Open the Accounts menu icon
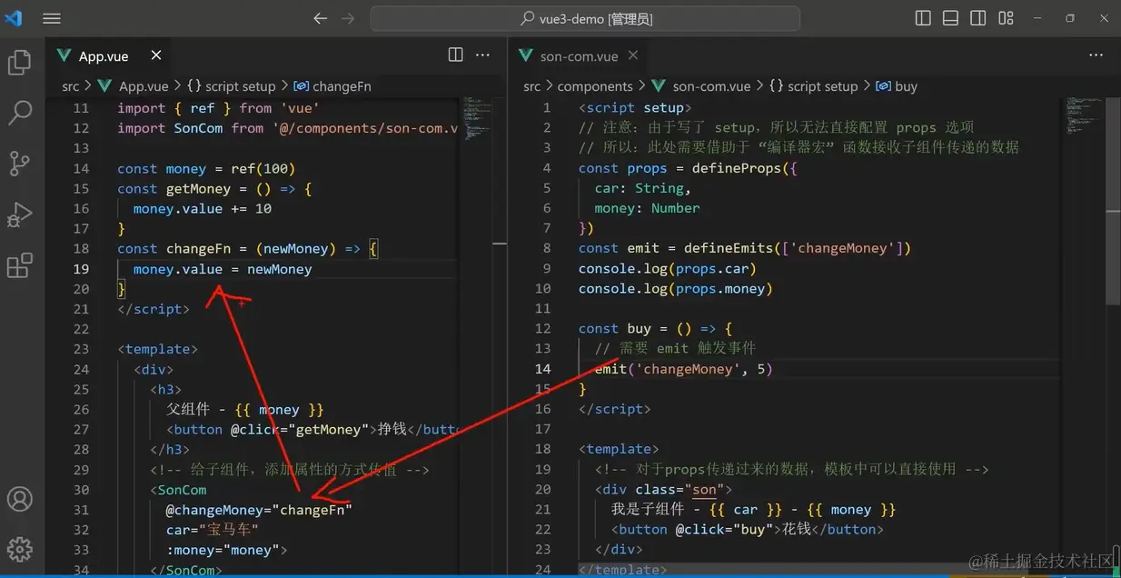This screenshot has height=578, width=1121. (19, 499)
